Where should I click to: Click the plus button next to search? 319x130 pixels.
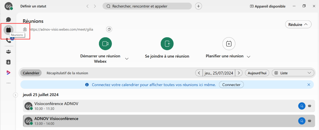point(199,6)
